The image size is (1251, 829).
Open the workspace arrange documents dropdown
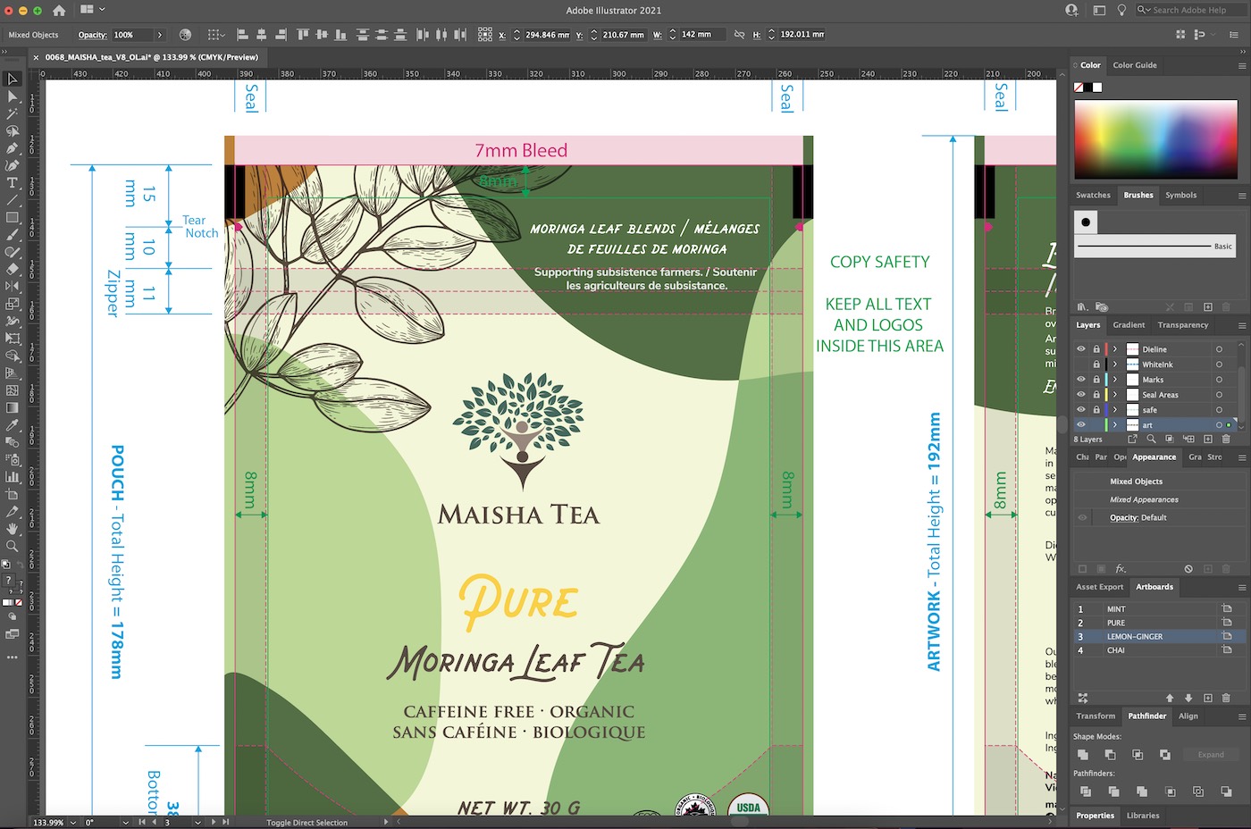tap(93, 10)
